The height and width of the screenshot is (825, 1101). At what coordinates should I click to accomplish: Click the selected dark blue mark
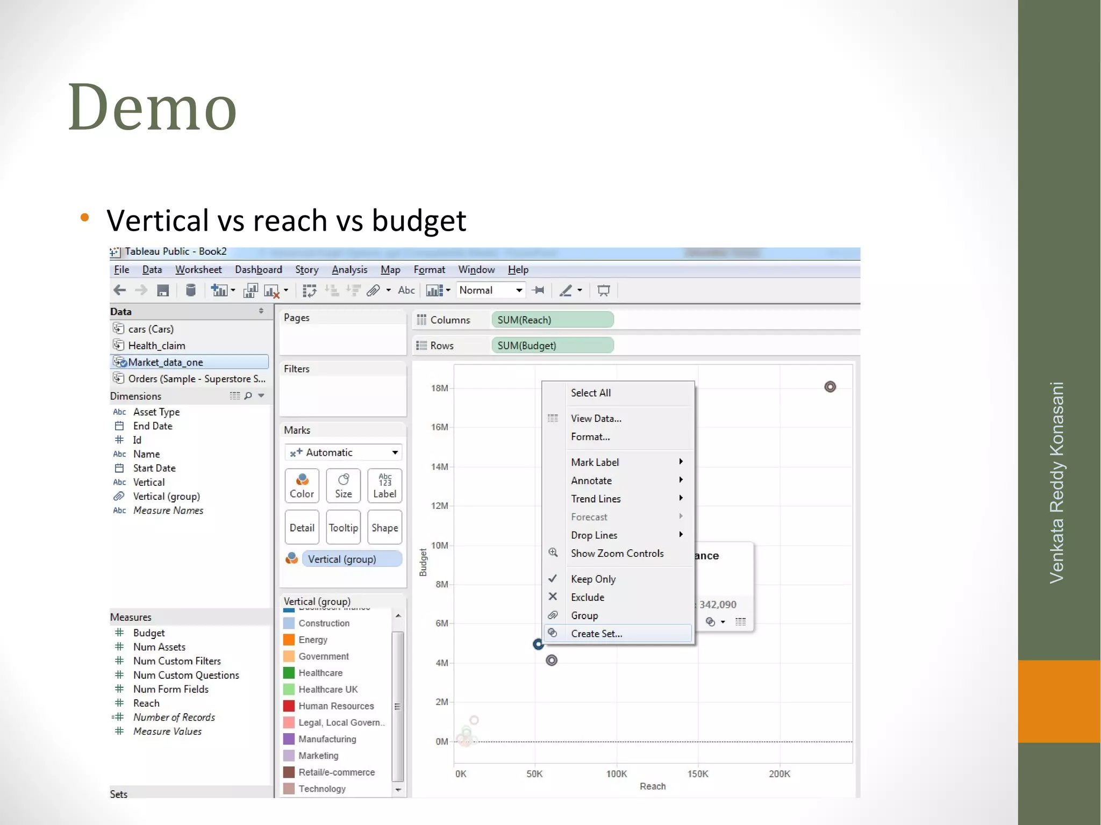tap(538, 644)
